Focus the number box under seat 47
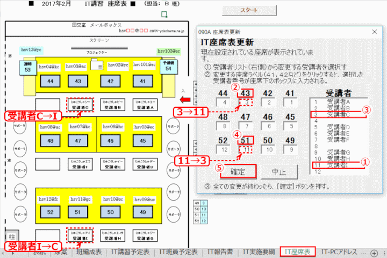The image size is (387, 258). [246, 126]
